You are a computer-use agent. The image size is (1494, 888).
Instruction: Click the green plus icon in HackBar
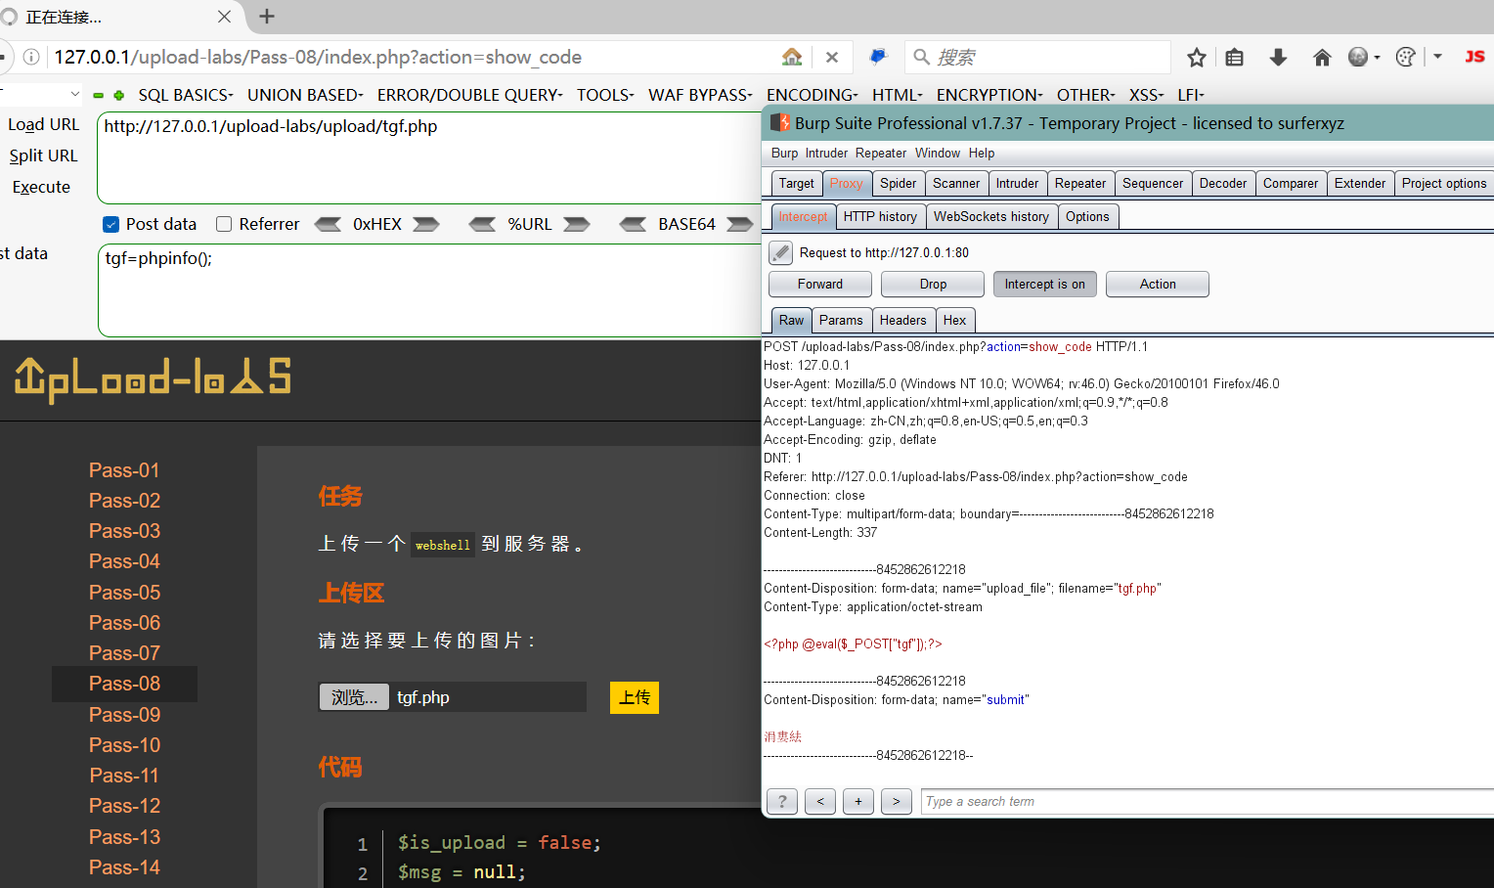pos(119,95)
